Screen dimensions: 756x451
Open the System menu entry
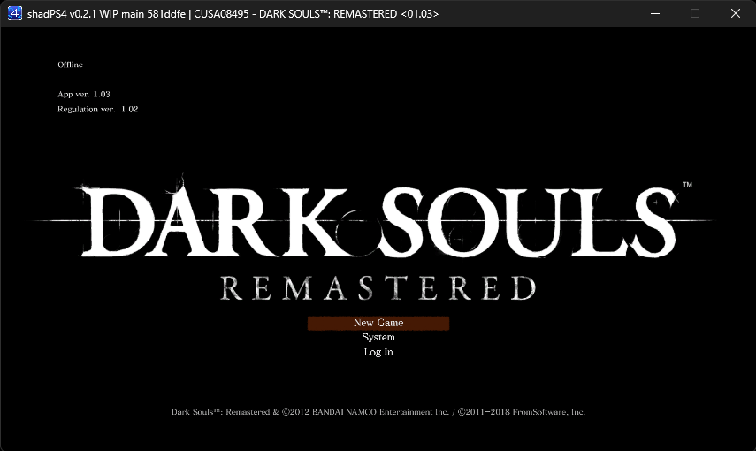point(378,338)
